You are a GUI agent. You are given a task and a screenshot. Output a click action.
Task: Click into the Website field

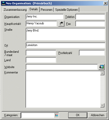(x=62, y=67)
